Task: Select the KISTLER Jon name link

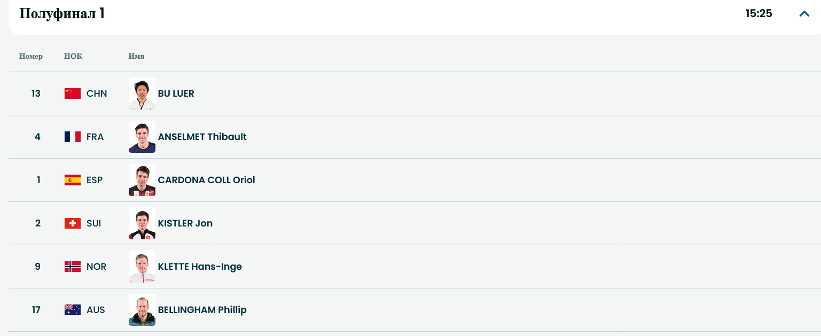Action: point(185,223)
